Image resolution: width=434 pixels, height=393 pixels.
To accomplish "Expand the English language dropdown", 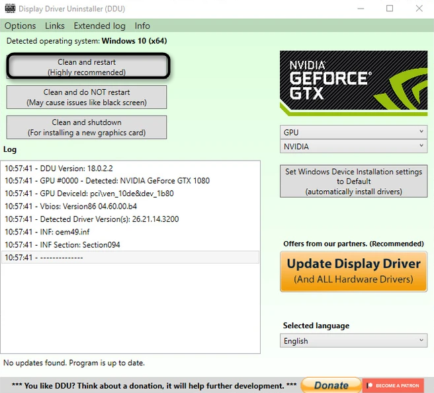I will [x=353, y=340].
